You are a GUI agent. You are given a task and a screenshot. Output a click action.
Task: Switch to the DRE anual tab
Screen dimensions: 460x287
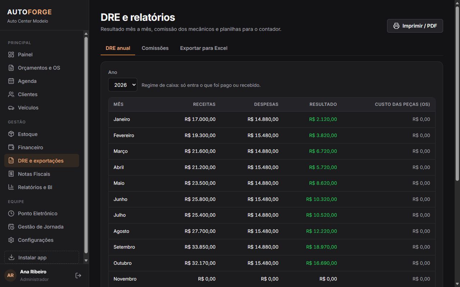point(118,48)
